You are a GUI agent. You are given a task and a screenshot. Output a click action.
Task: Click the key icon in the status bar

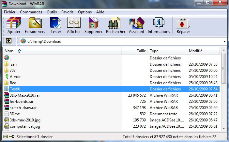pyautogui.click(x=12, y=136)
